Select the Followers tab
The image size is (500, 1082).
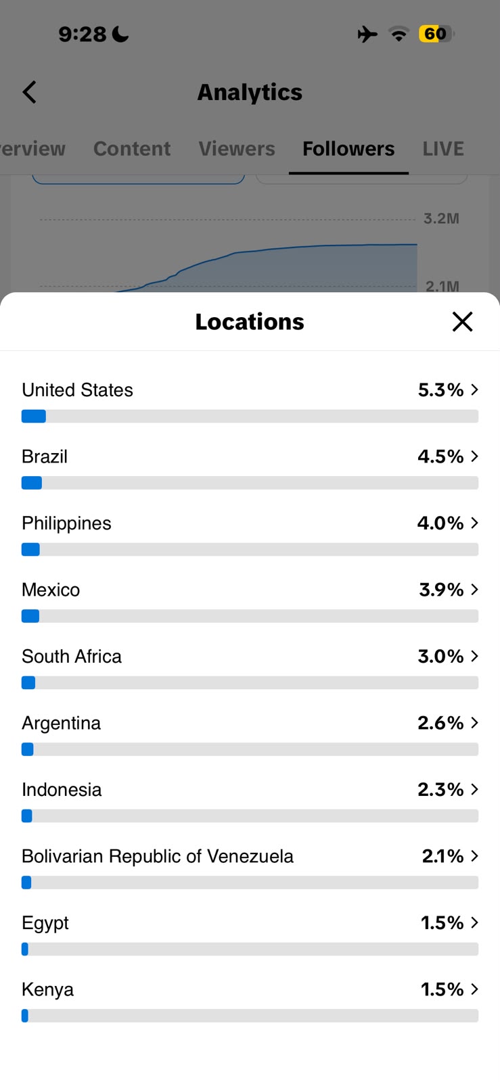pyautogui.click(x=348, y=149)
